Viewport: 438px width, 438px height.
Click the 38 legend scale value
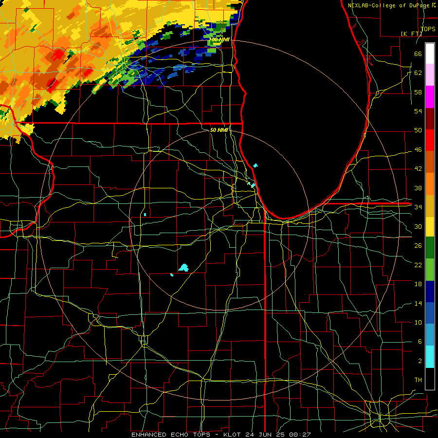click(418, 188)
